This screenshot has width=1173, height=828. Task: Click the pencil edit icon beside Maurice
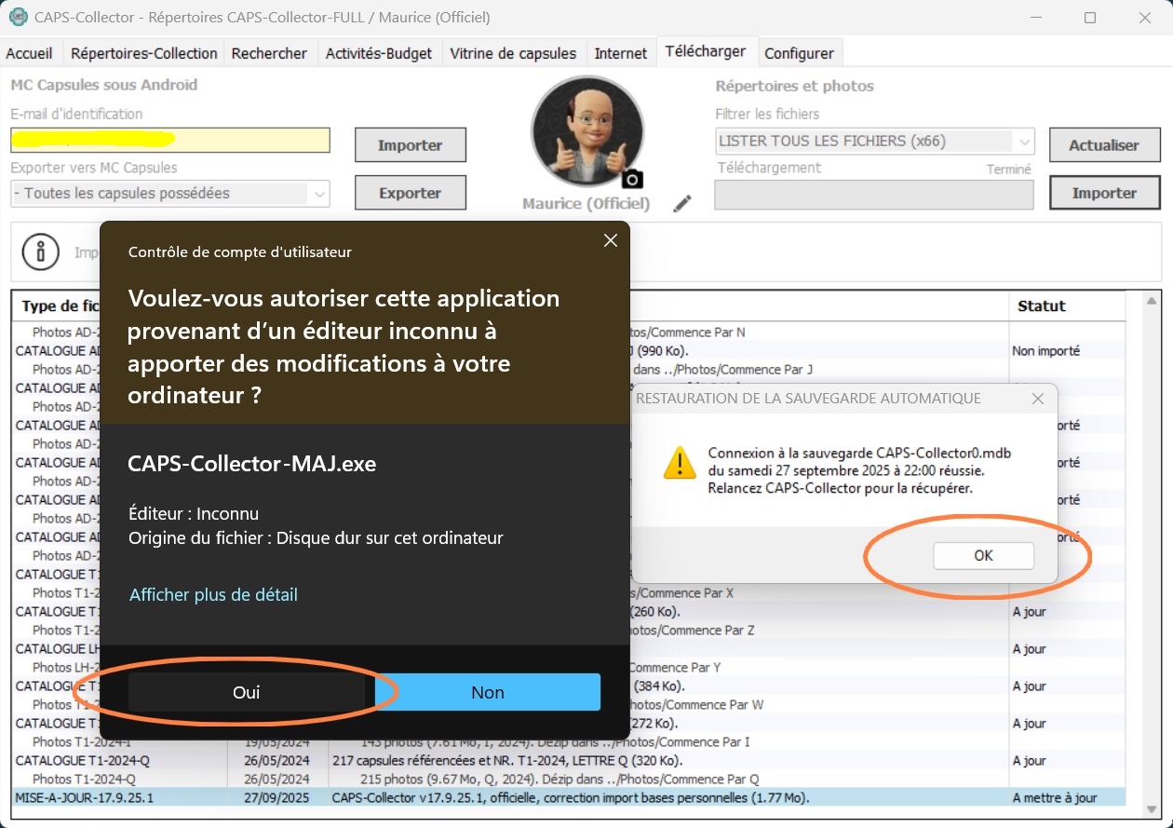(x=682, y=203)
